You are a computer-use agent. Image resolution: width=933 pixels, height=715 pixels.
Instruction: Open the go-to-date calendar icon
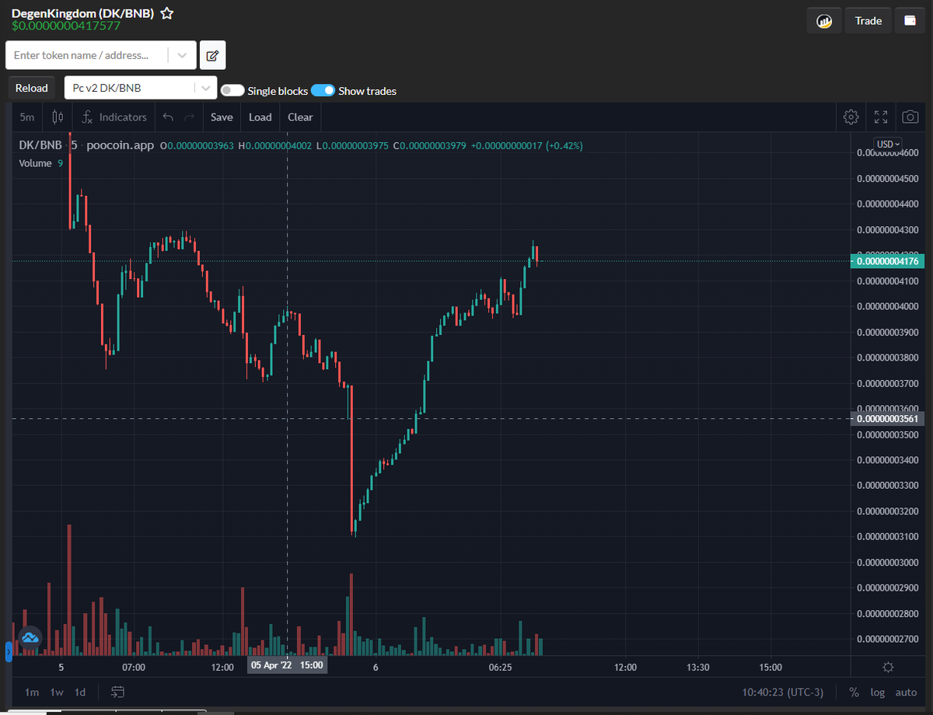[x=118, y=692]
